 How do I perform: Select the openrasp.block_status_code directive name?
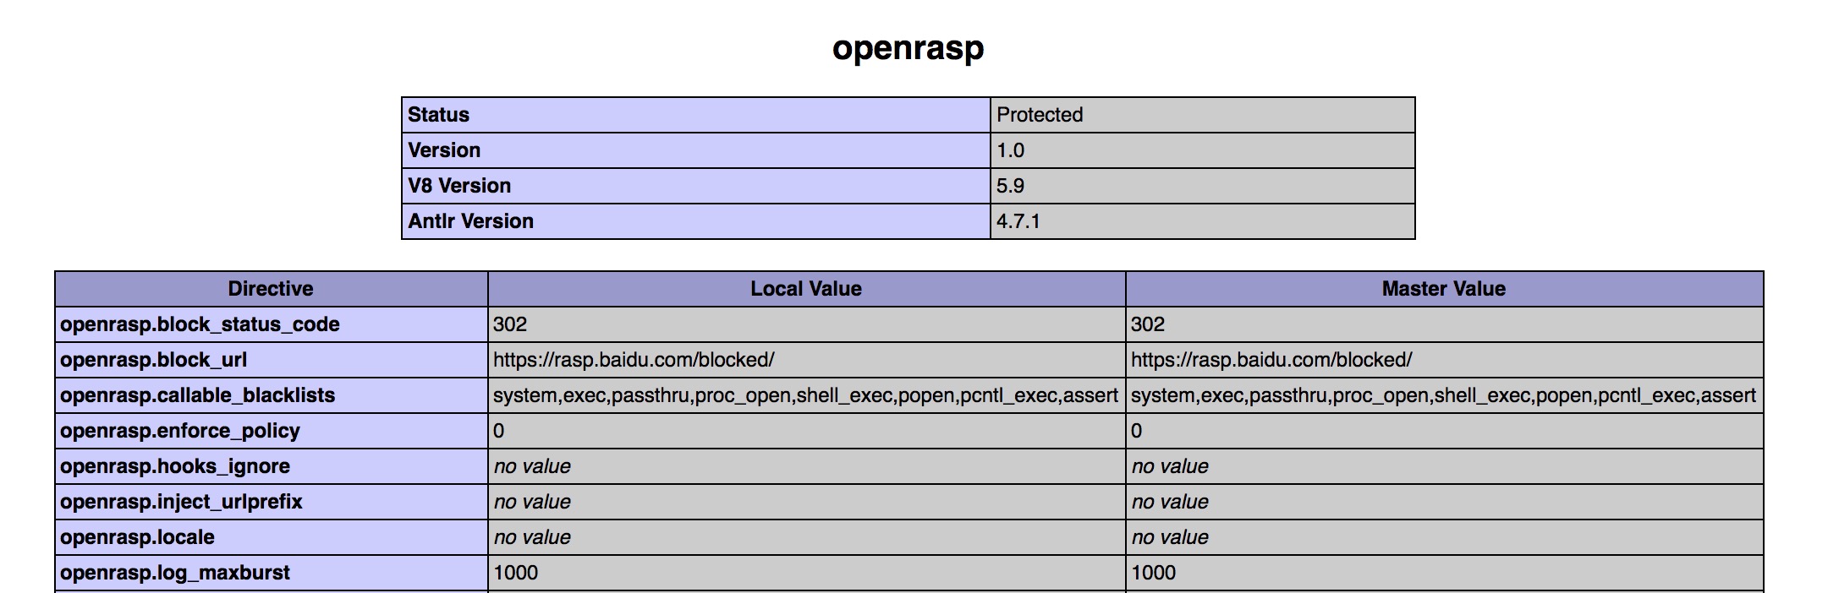pyautogui.click(x=200, y=324)
